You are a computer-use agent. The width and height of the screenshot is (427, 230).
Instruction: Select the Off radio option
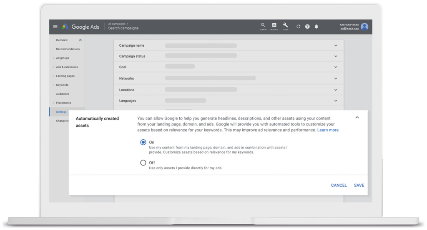[x=143, y=163]
